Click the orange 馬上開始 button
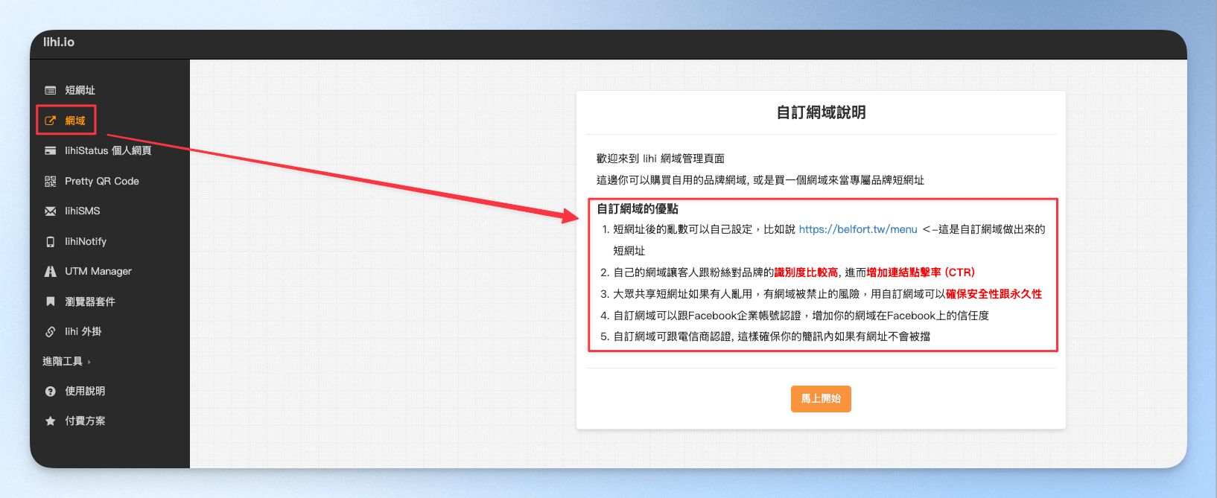Image resolution: width=1217 pixels, height=498 pixels. [x=821, y=399]
